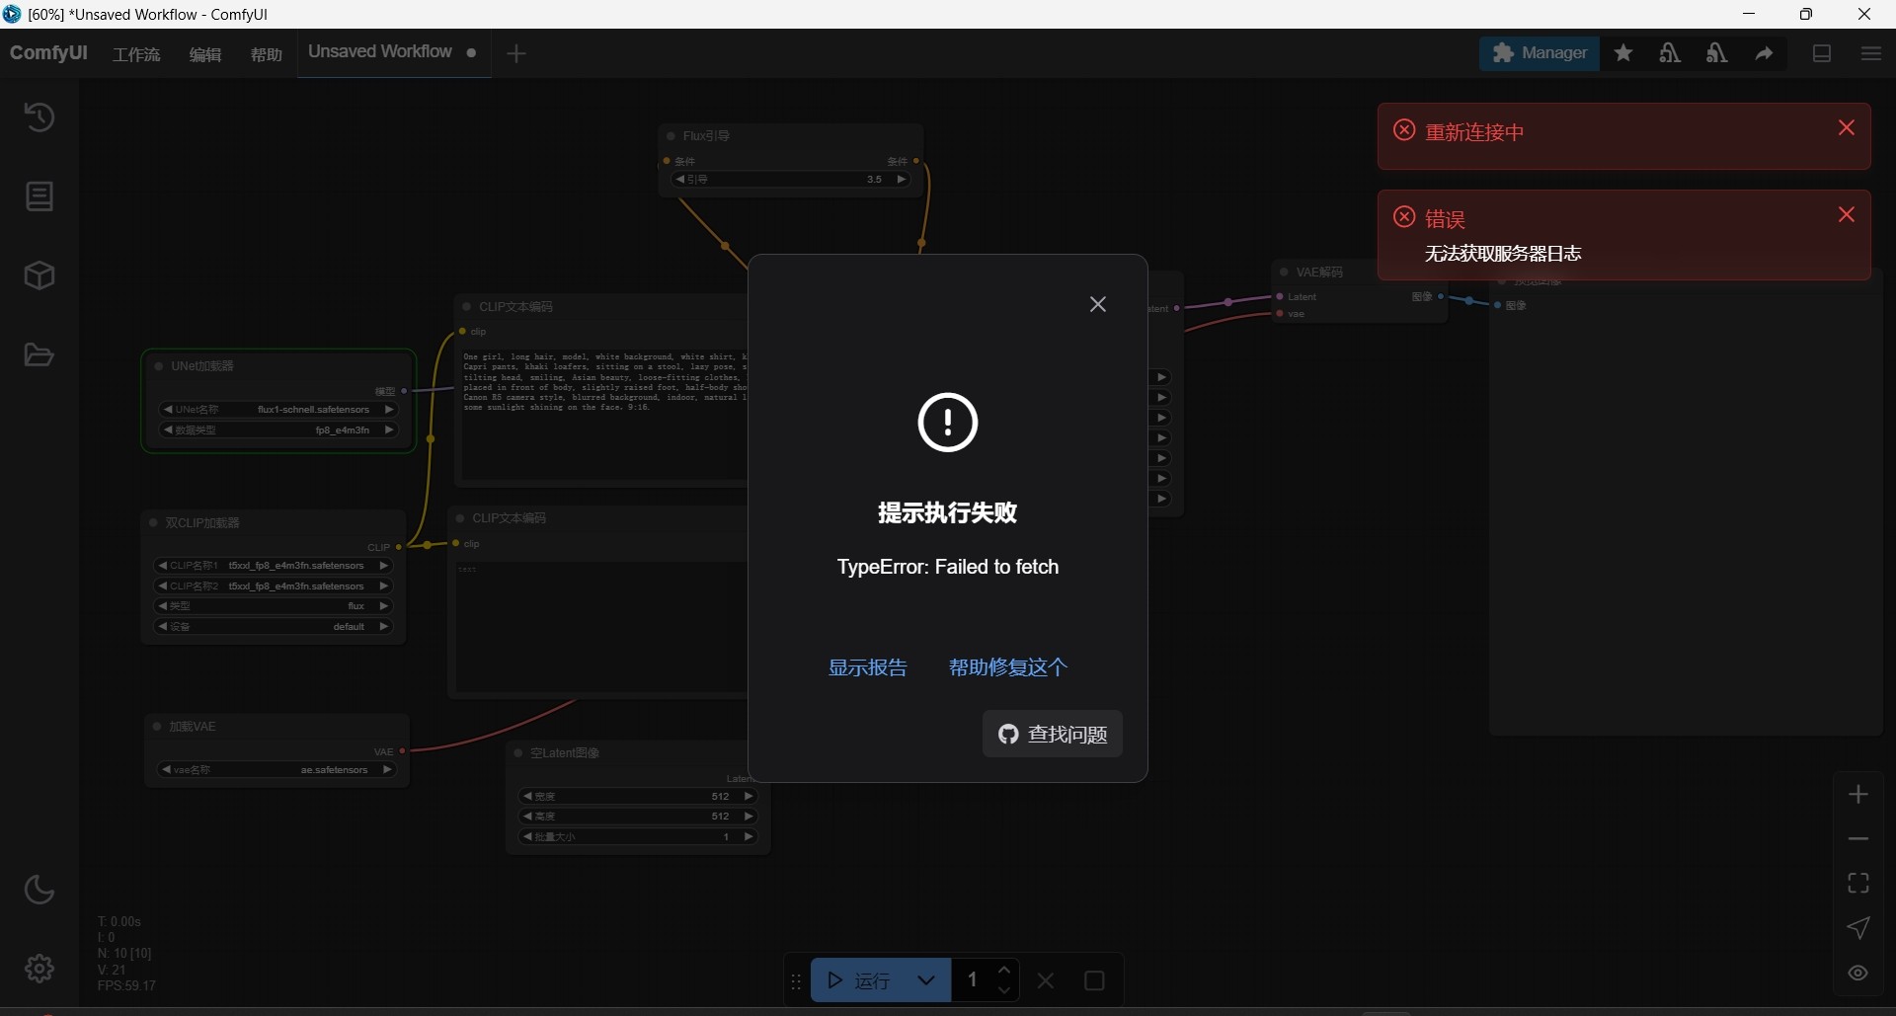Click the Manager puzzle button
This screenshot has width=1896, height=1016.
1539,53
